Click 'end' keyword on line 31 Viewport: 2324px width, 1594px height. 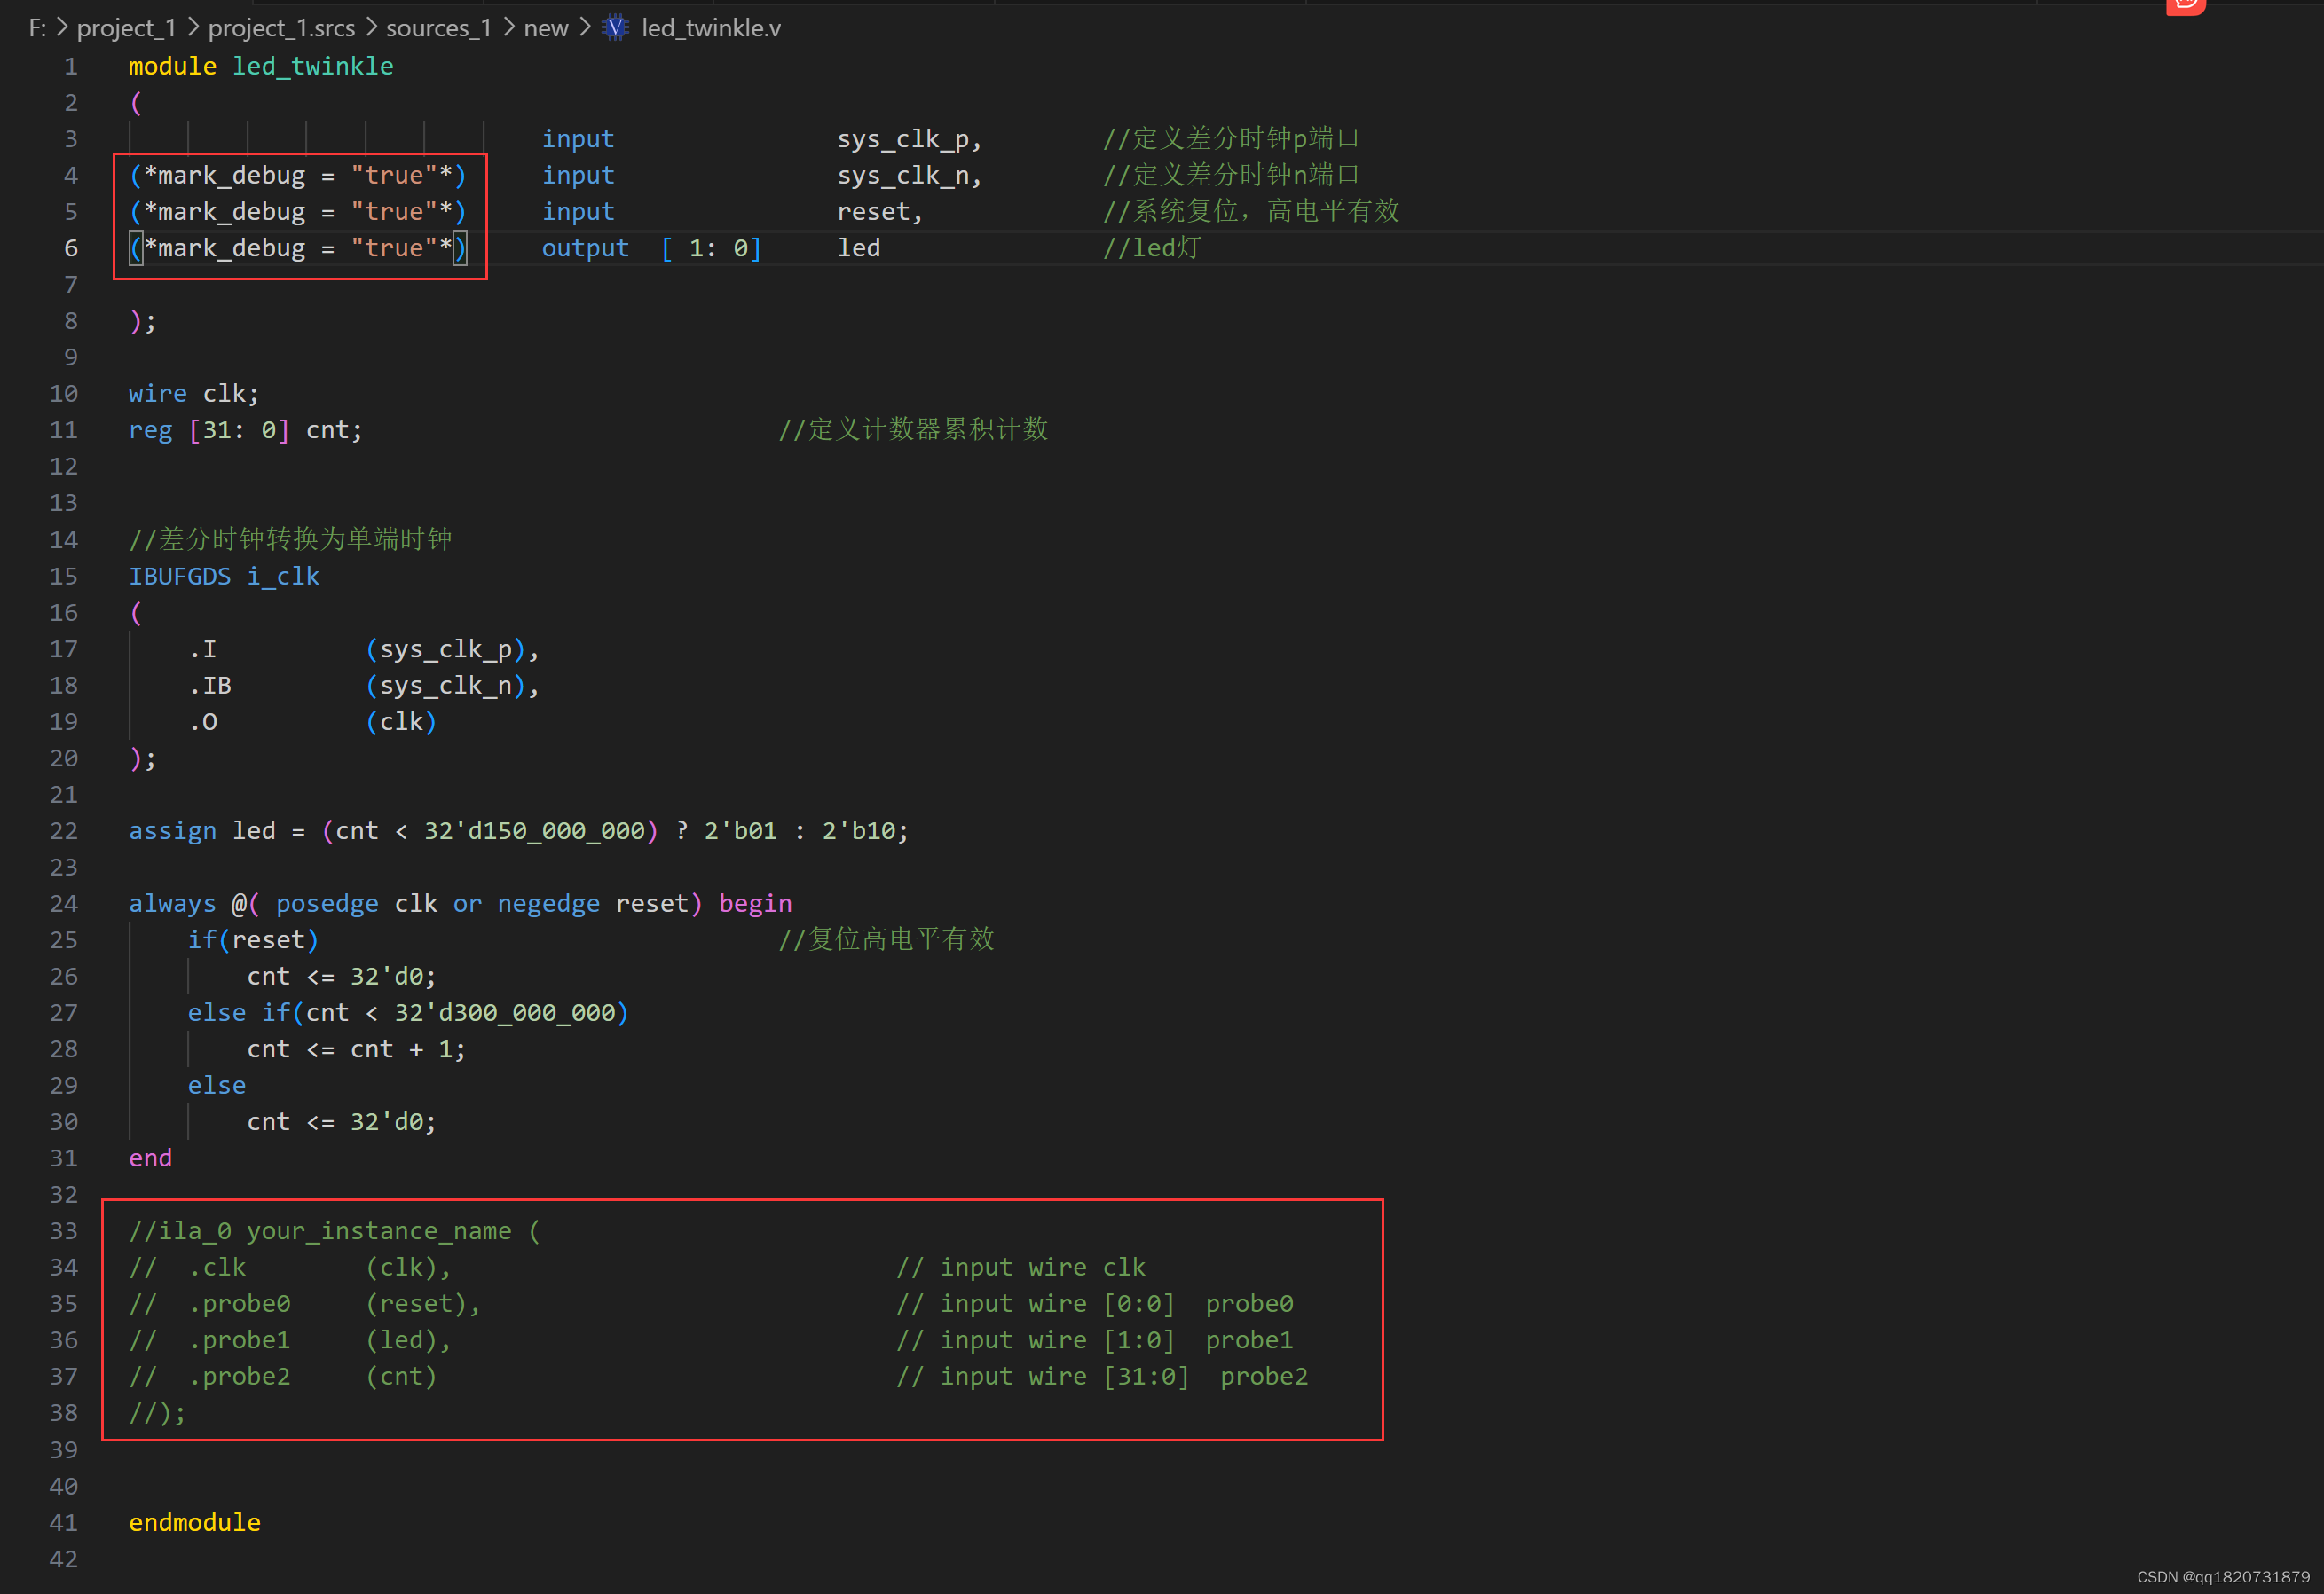click(150, 1159)
